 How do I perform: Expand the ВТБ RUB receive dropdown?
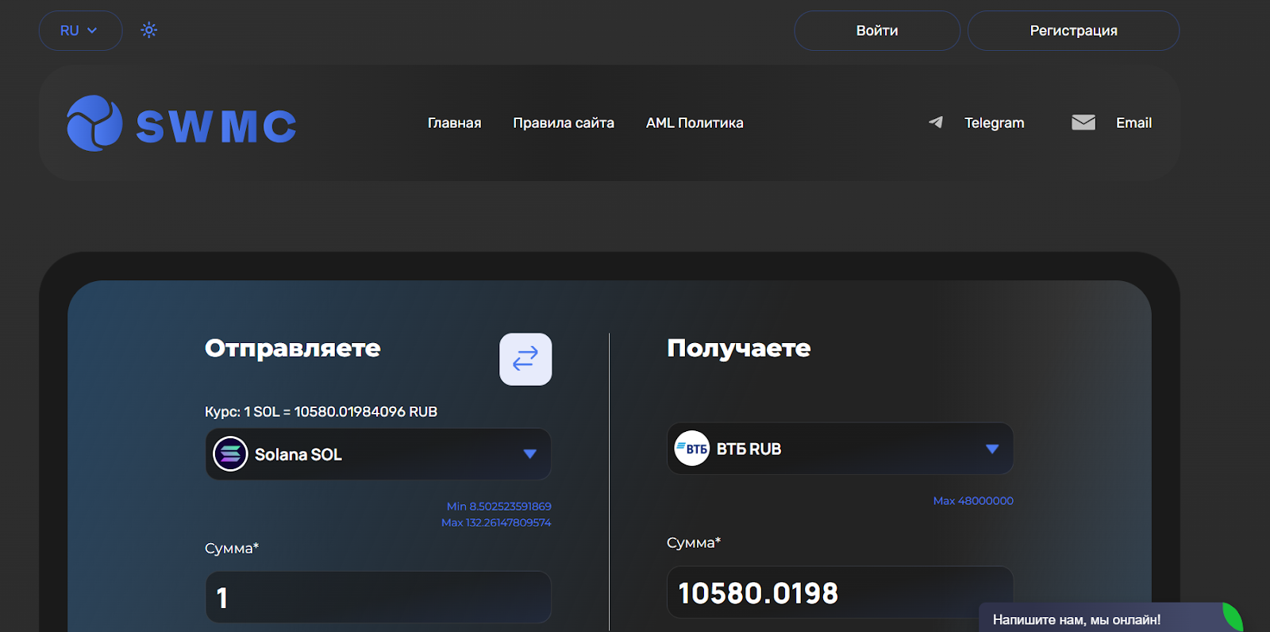(x=840, y=449)
